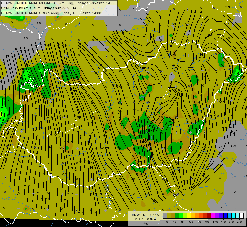Click the 2.92 value on the map
247x227 pixels.
[24, 54]
